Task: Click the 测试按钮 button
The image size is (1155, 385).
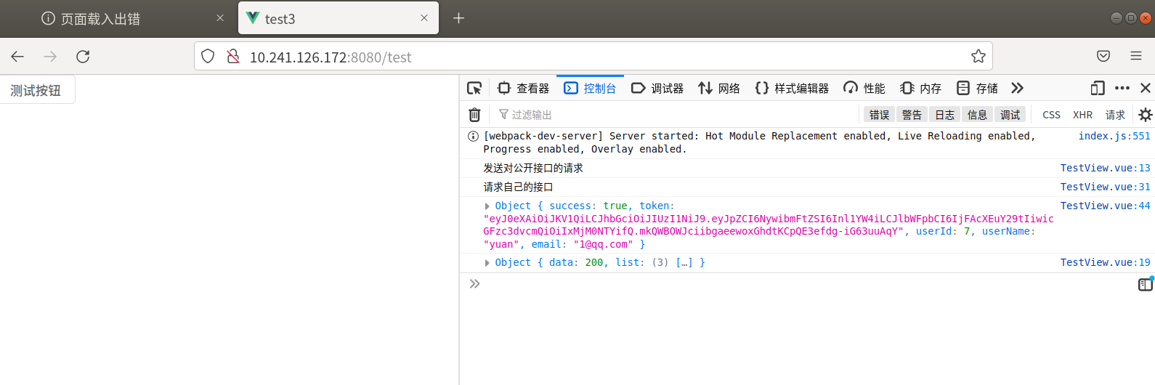Action: point(36,90)
